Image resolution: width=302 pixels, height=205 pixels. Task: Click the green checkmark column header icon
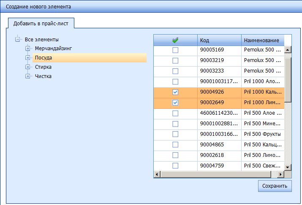[175, 40]
